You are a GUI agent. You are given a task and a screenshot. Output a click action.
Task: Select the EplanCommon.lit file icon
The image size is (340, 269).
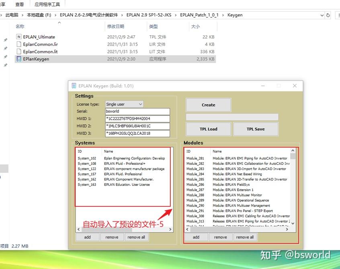19,51
